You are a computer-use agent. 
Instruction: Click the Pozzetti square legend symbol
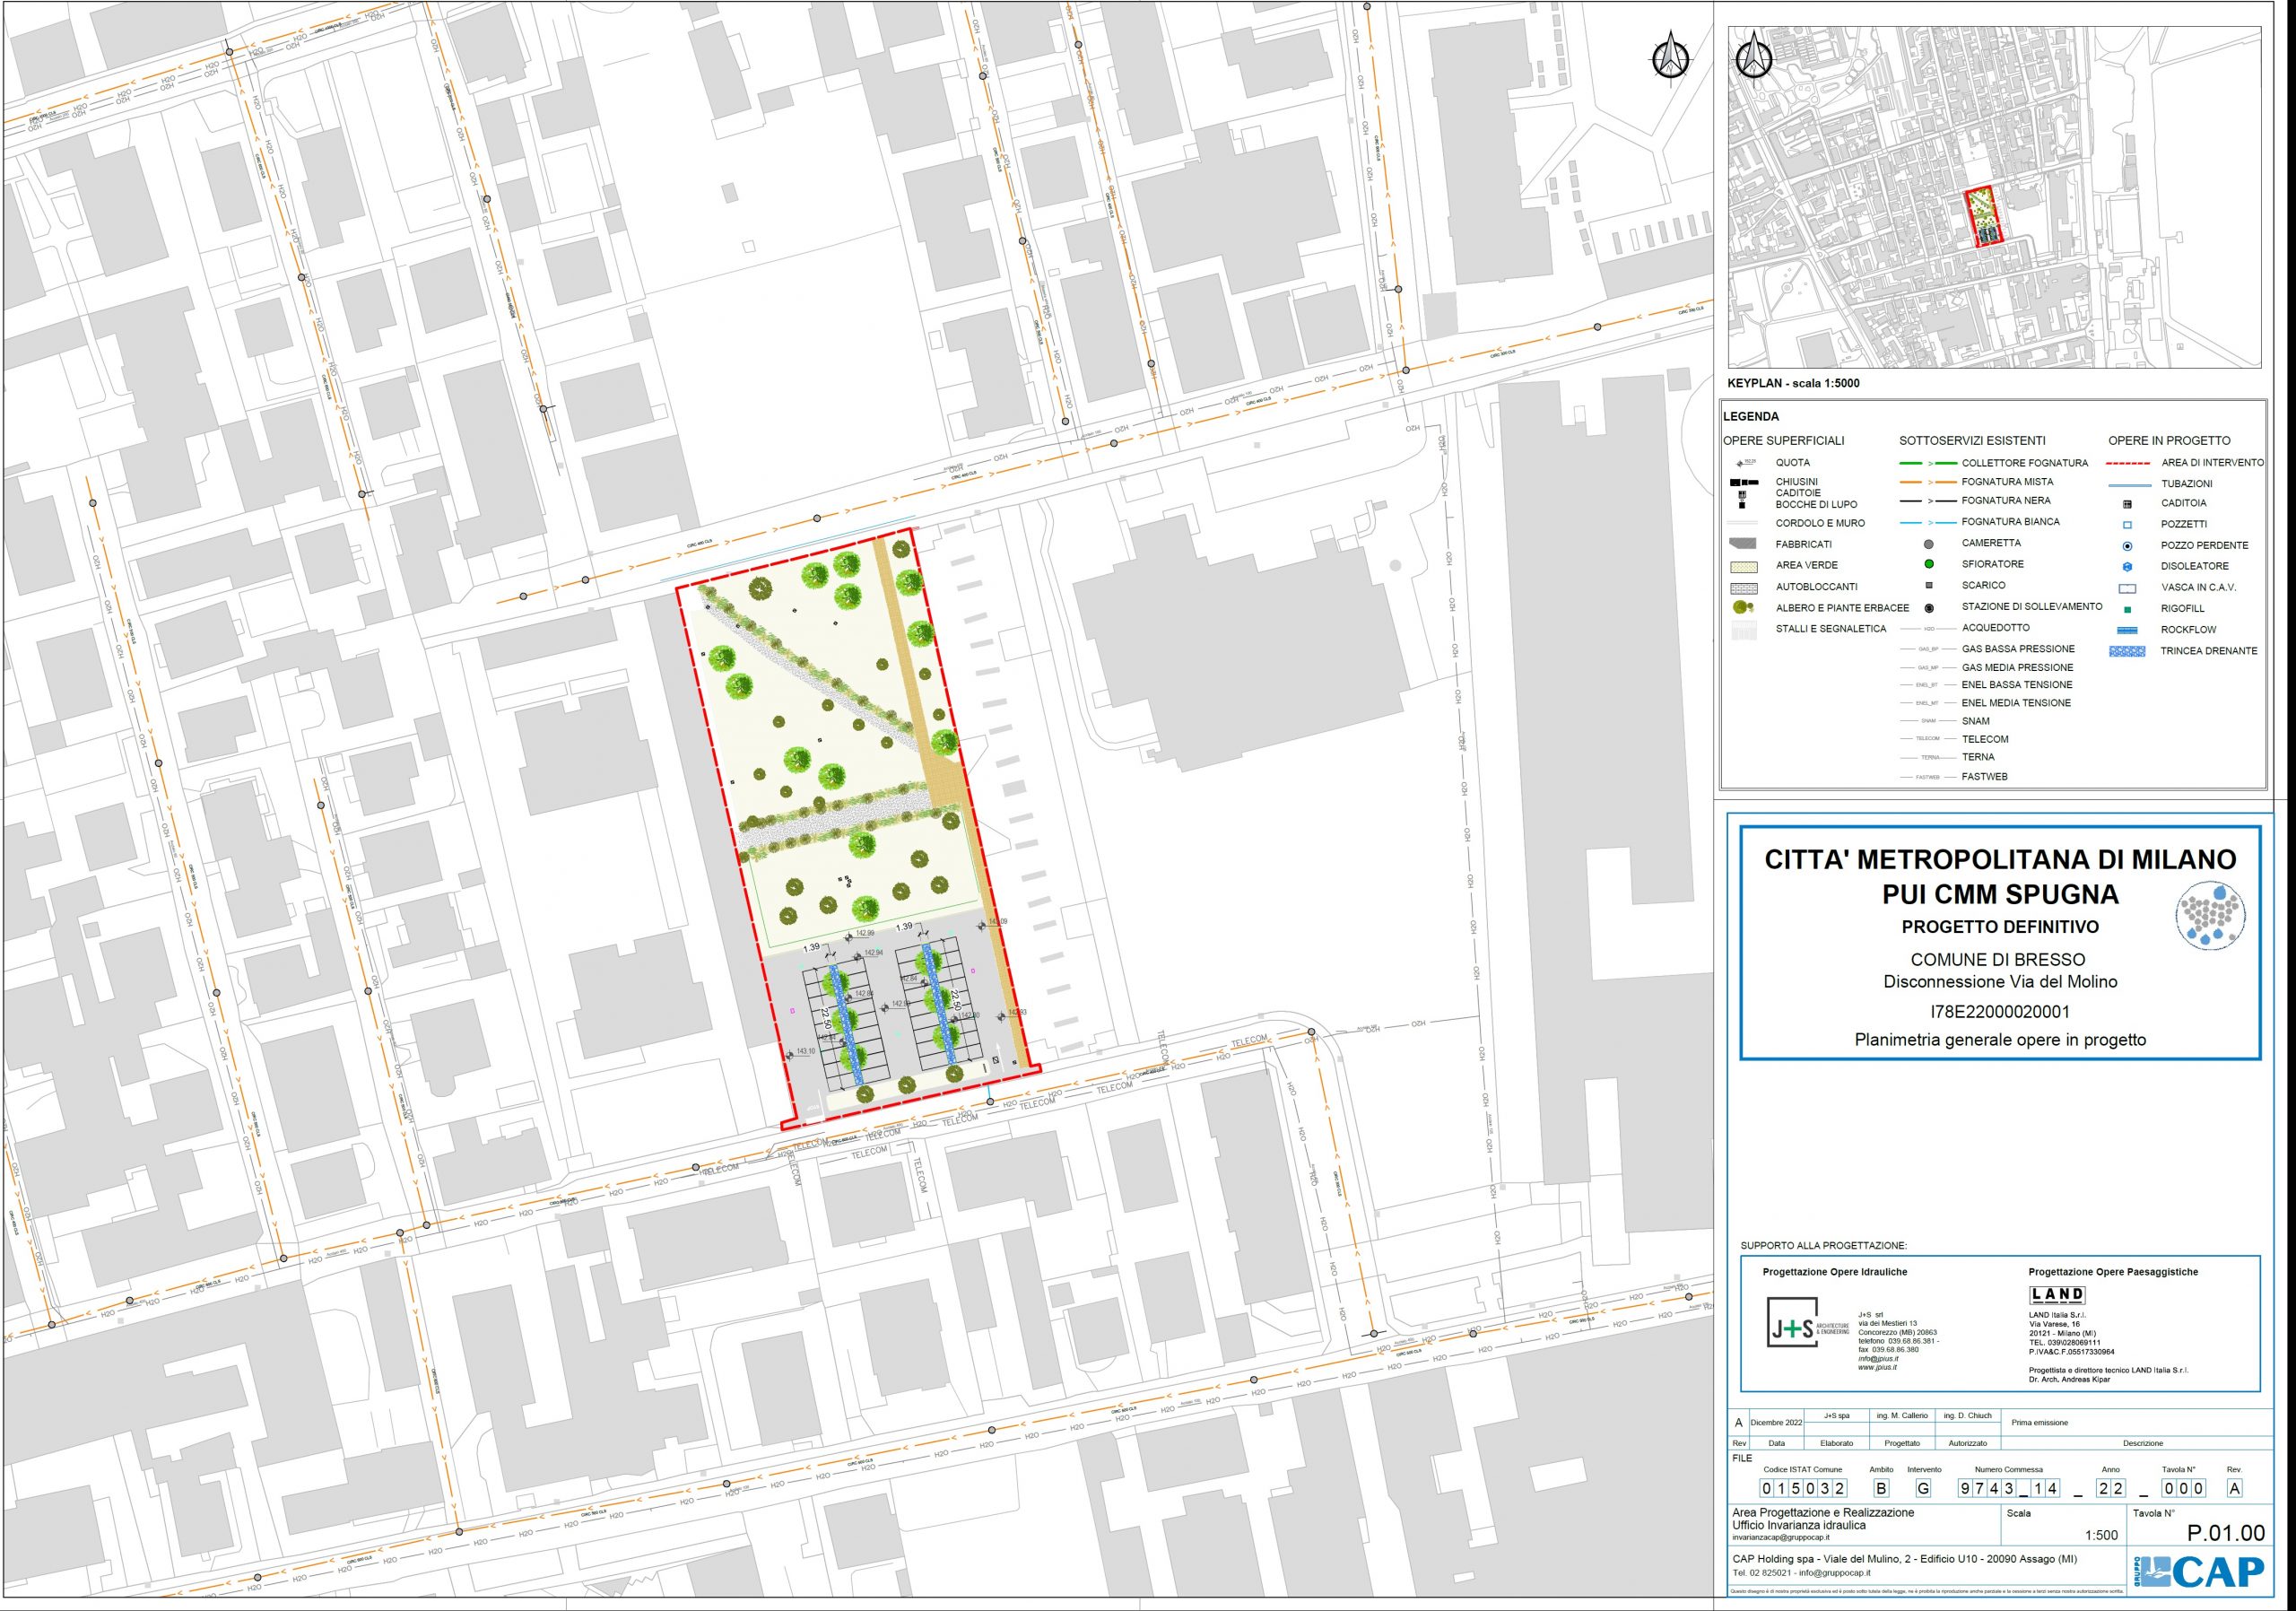(2127, 525)
